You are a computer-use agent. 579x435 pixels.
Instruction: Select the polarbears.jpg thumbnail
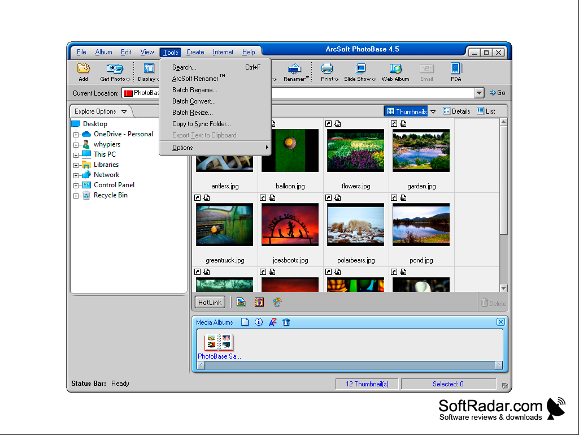point(356,225)
